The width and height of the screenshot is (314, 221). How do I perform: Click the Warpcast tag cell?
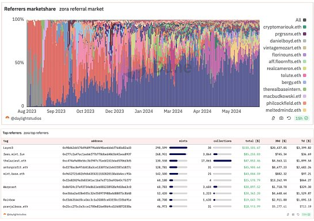tap(10, 187)
